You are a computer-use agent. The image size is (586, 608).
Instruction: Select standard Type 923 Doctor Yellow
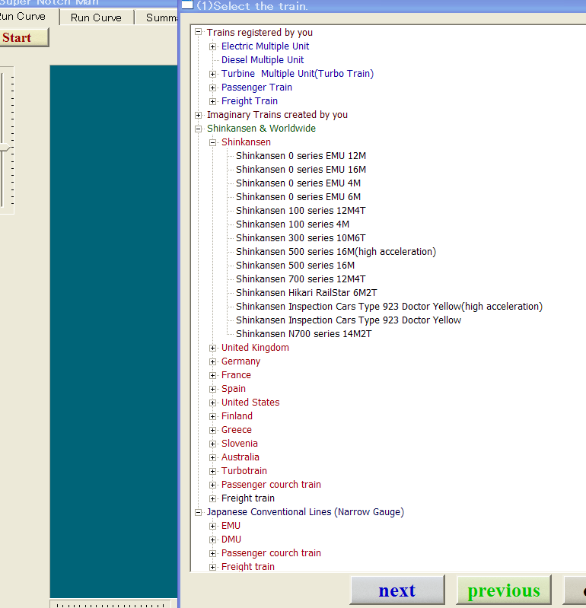349,320
